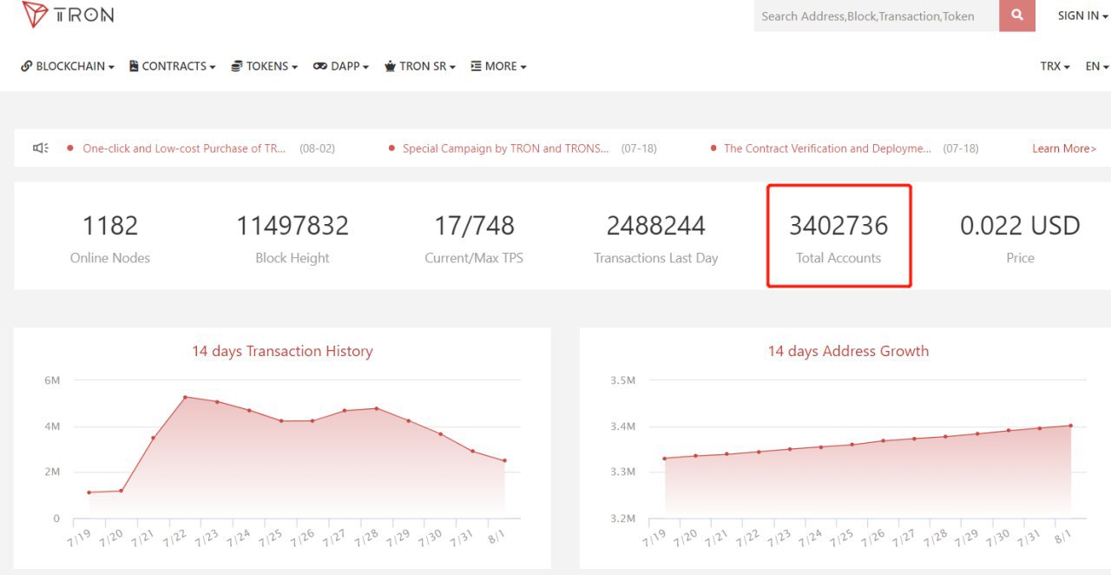Open the Contract Verification and Deployment announcement
This screenshot has width=1111, height=575.
(827, 149)
